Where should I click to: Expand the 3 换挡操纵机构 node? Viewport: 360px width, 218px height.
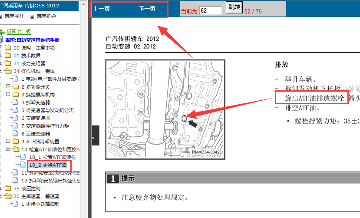(8, 94)
